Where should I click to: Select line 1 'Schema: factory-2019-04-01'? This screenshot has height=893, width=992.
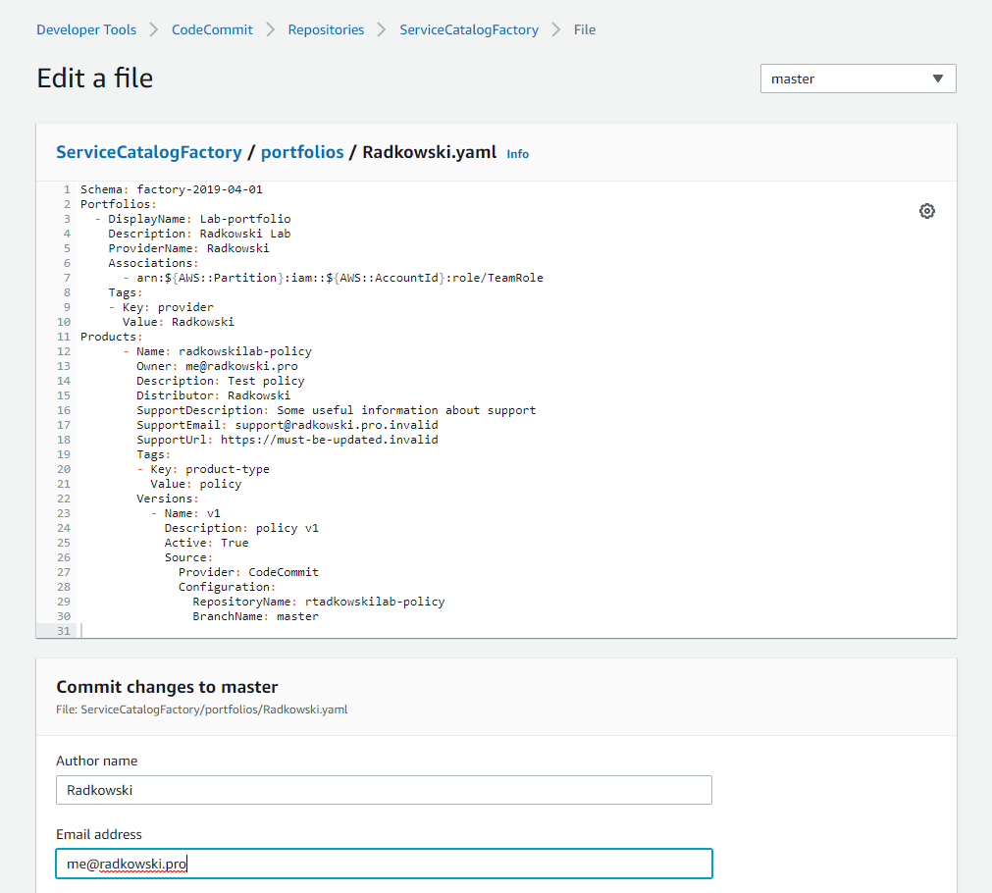point(172,189)
